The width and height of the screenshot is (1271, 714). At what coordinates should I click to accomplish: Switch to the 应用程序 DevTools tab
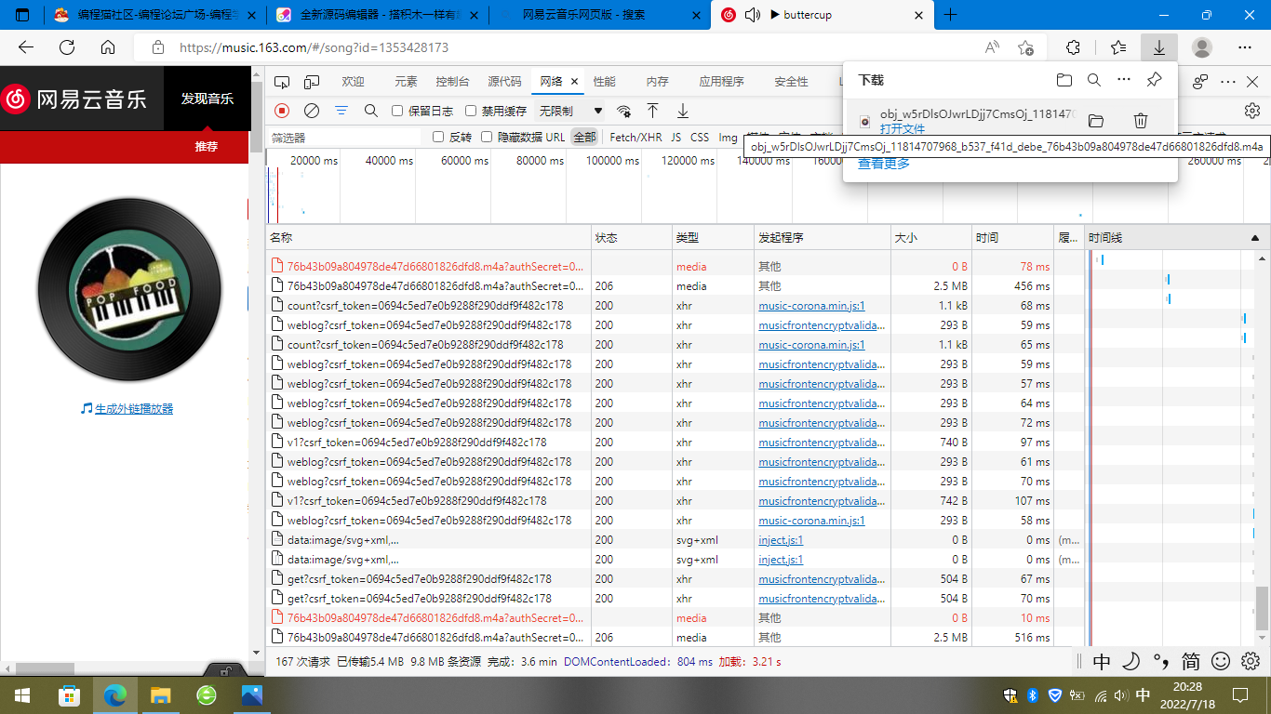[722, 82]
